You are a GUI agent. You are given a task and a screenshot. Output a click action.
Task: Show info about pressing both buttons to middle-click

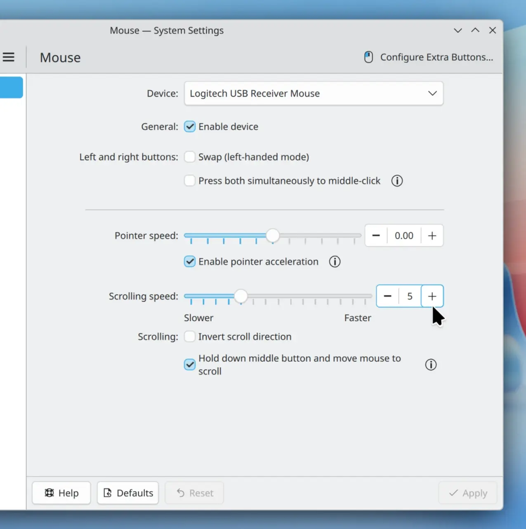[x=397, y=181]
